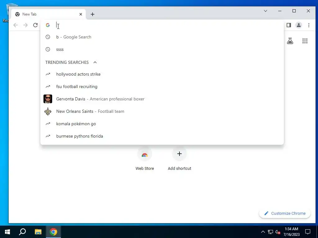The height and width of the screenshot is (238, 318).
Task: Click the Add shortcut button
Action: [x=179, y=159]
